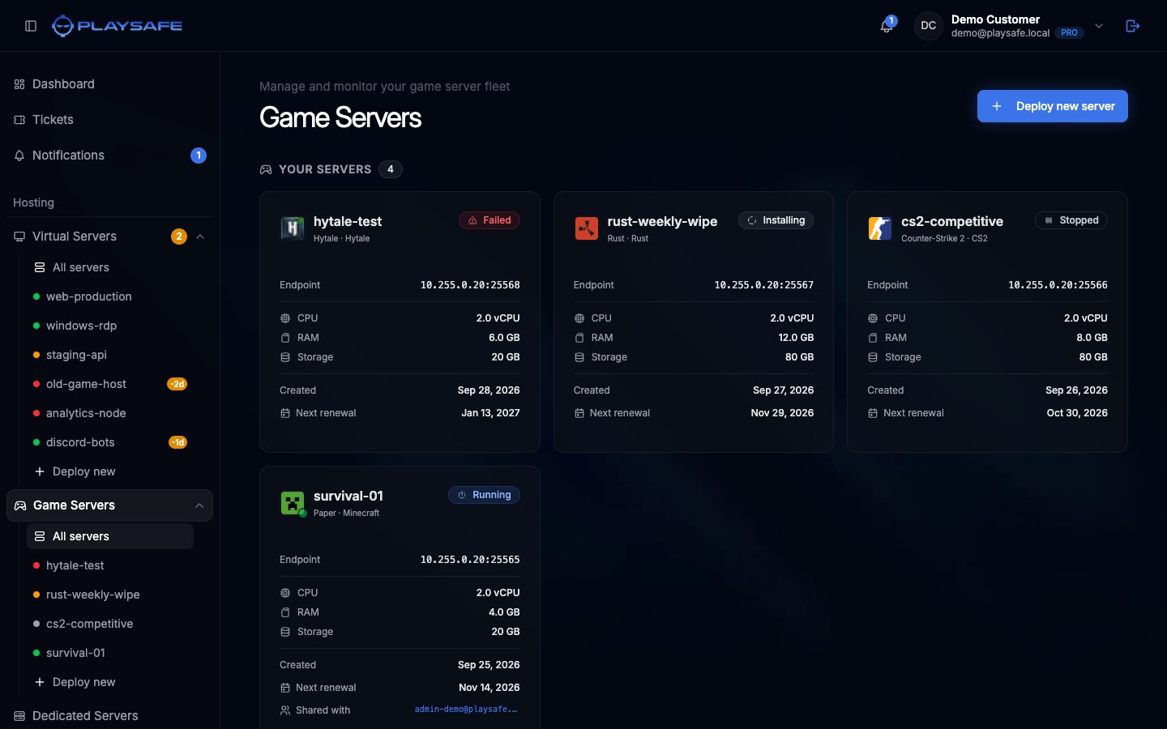Viewport: 1167px width, 729px height.
Task: Collapse the Game Servers section chevron
Action: tap(199, 505)
